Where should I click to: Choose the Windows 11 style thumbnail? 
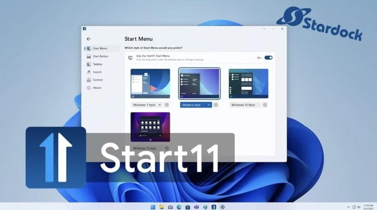(x=150, y=127)
